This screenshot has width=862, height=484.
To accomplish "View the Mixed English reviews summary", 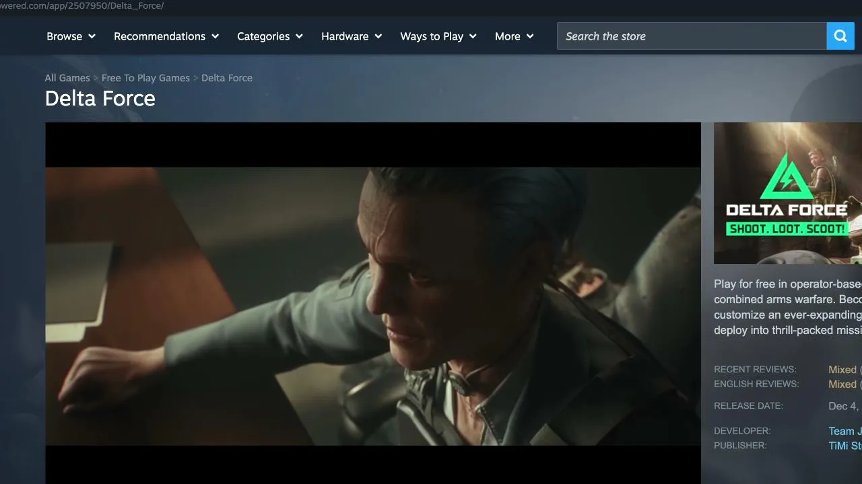I will click(842, 385).
